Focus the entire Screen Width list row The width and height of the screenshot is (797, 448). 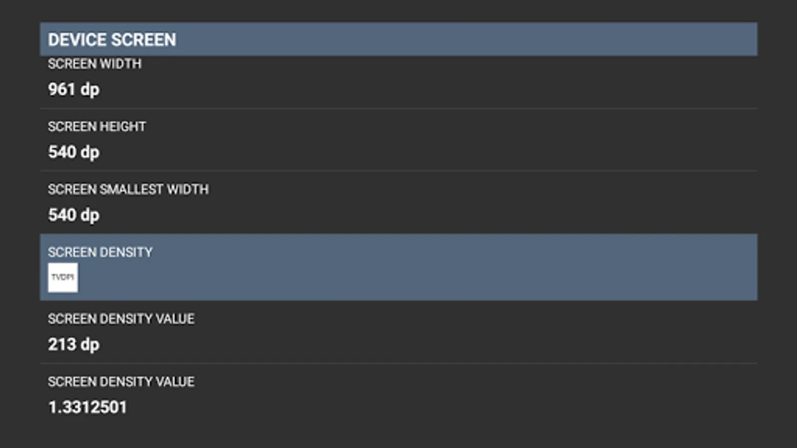point(398,82)
